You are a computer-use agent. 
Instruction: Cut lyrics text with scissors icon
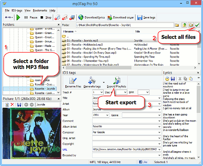[180, 79]
